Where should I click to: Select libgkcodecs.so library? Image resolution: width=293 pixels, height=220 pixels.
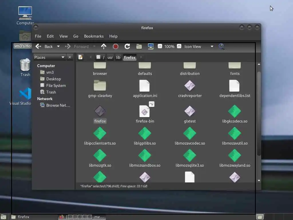coord(235,114)
